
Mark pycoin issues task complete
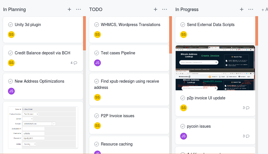tap(183, 126)
